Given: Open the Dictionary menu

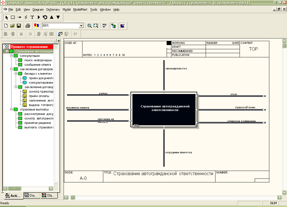Looking at the screenshot, I should tap(53, 10).
